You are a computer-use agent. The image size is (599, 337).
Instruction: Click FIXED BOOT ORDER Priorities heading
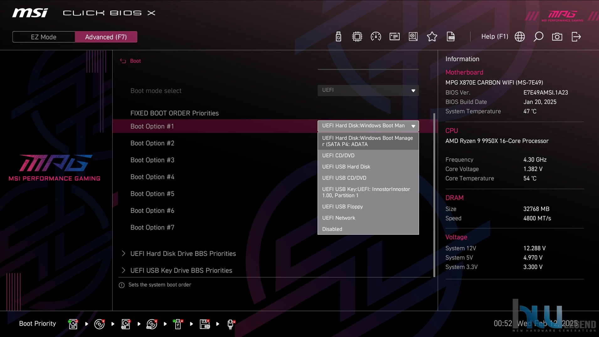tap(174, 113)
